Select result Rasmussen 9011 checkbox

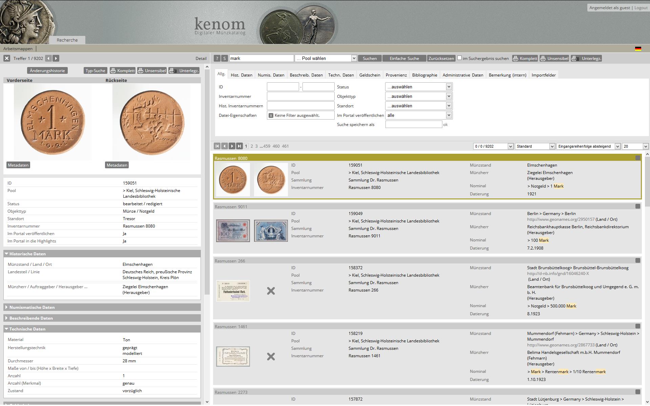[638, 206]
